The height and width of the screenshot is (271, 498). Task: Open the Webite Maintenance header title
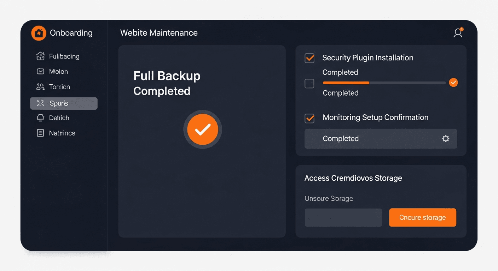pos(159,33)
